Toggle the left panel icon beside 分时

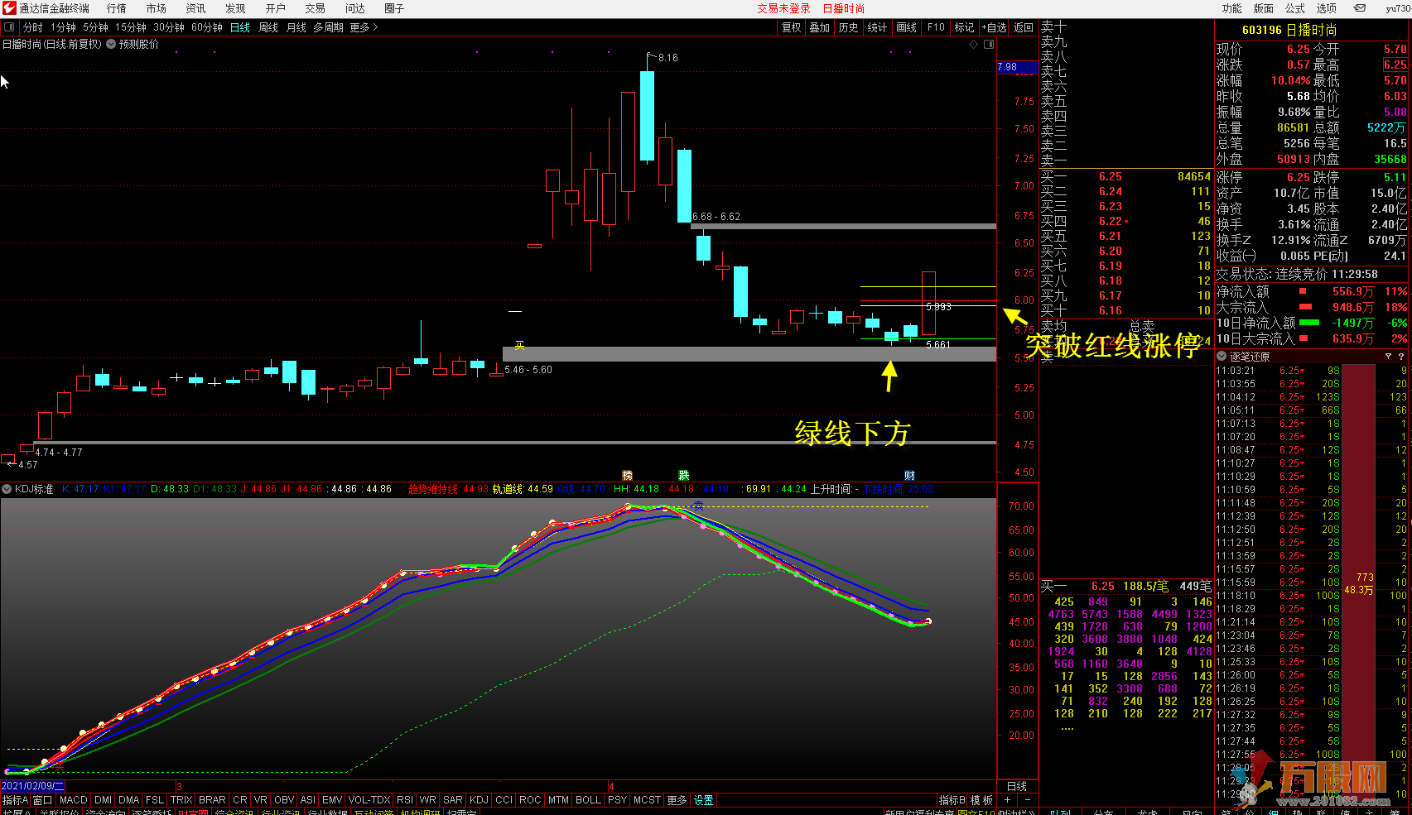tap(9, 27)
